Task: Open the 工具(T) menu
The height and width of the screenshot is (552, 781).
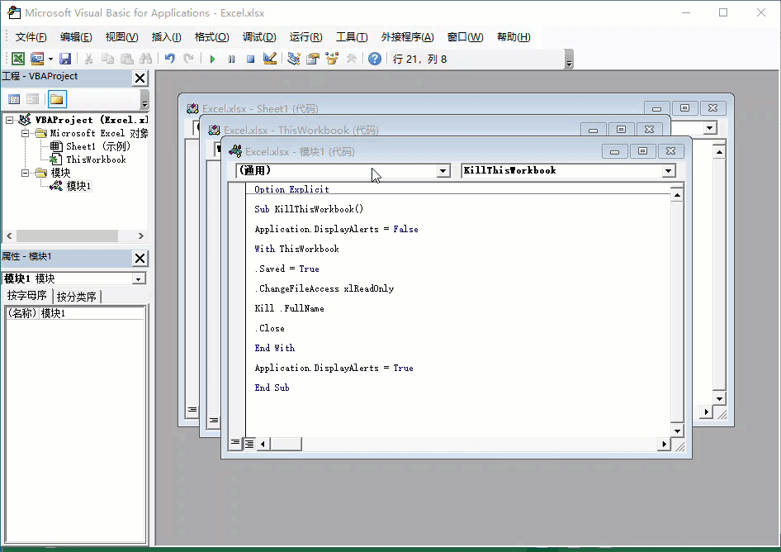Action: point(352,37)
